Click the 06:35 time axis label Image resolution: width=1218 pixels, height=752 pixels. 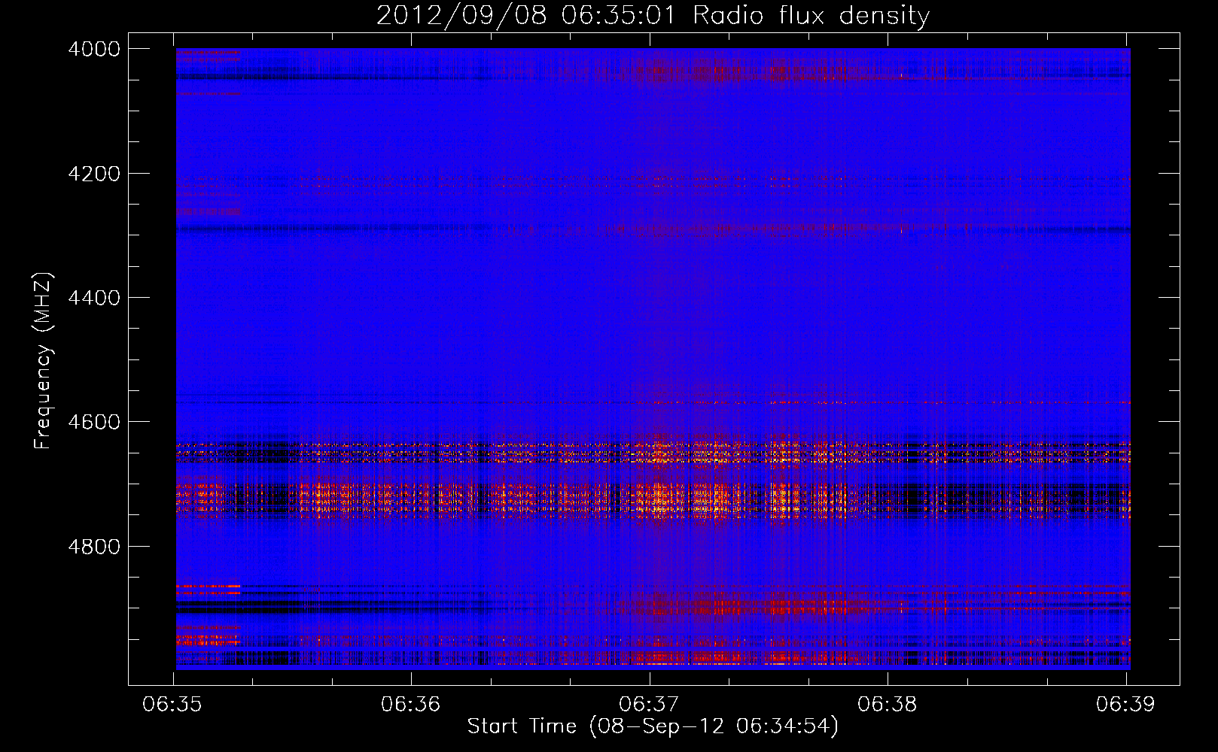[x=172, y=705]
